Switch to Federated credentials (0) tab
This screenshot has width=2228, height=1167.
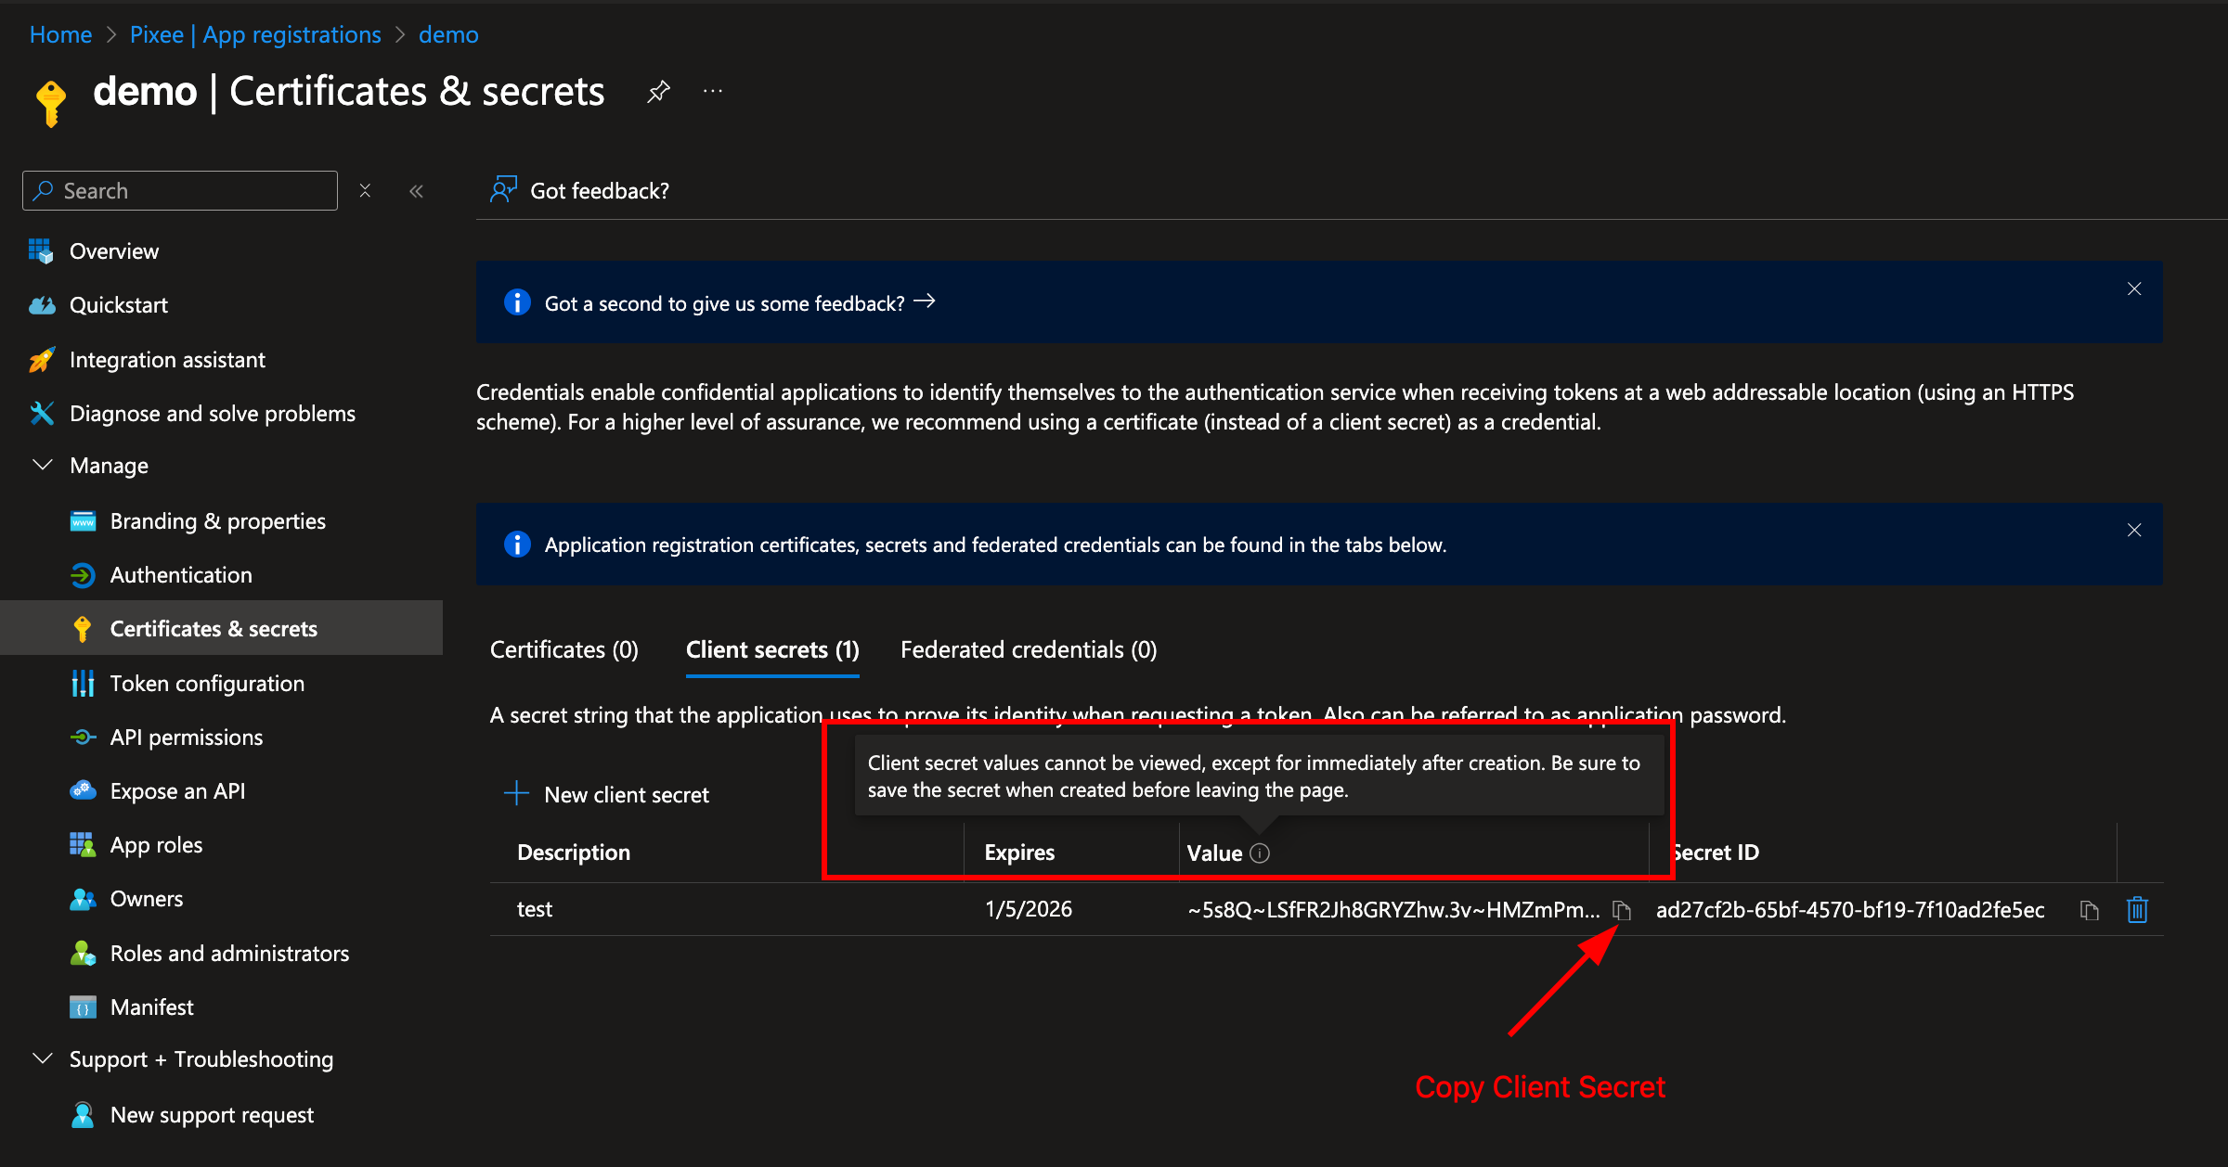click(x=1029, y=649)
